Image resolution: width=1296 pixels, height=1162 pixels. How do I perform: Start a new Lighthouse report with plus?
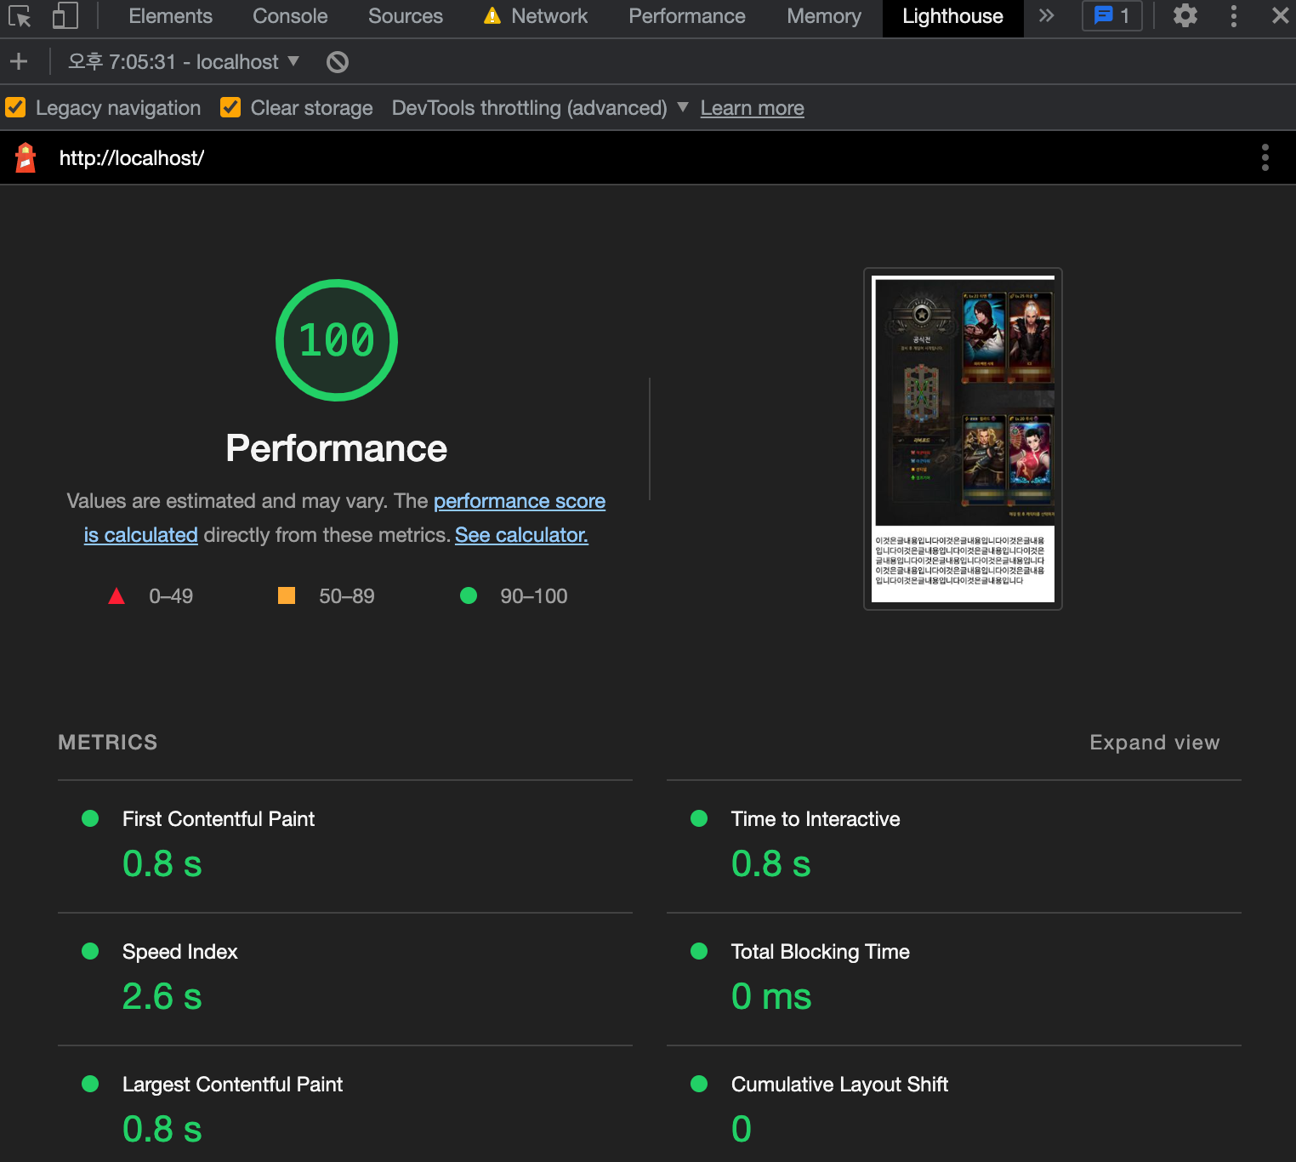tap(19, 61)
